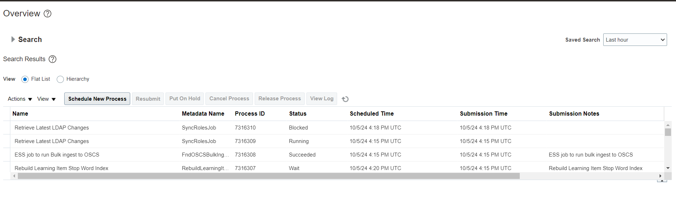Click the Cancel Process button
Screen dimensions: 676x201
pos(229,99)
